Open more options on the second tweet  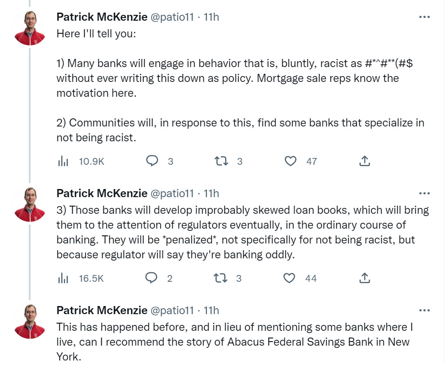tap(424, 194)
